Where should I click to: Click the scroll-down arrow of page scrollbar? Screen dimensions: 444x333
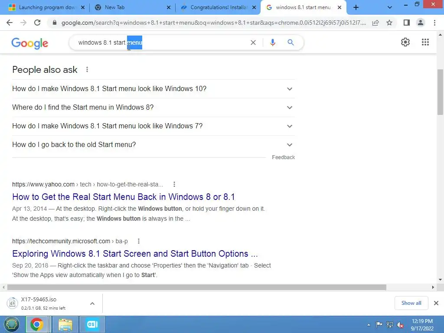(440, 280)
